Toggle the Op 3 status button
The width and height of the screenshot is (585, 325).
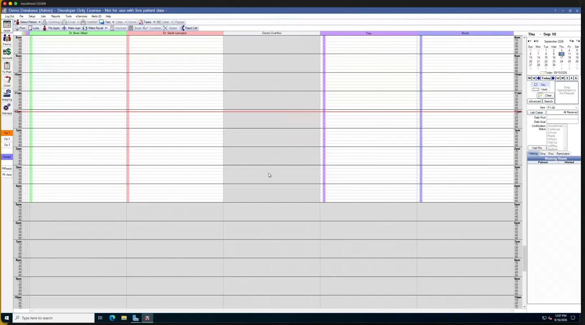click(x=7, y=145)
